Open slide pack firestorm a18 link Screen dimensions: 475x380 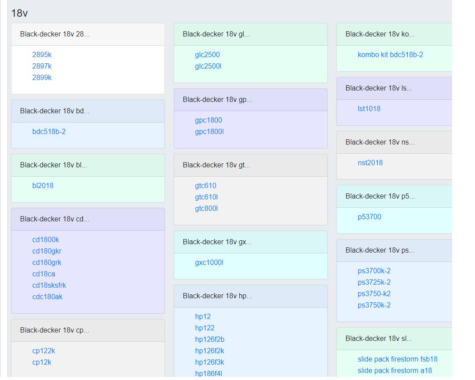[x=395, y=371]
